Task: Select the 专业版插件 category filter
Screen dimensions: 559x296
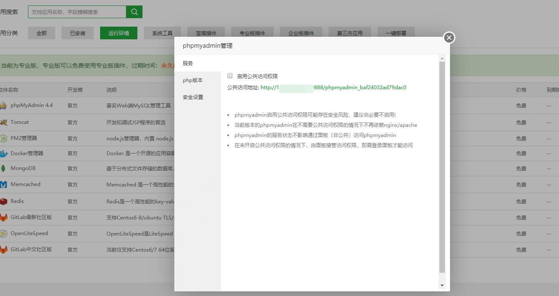Action: 252,33
